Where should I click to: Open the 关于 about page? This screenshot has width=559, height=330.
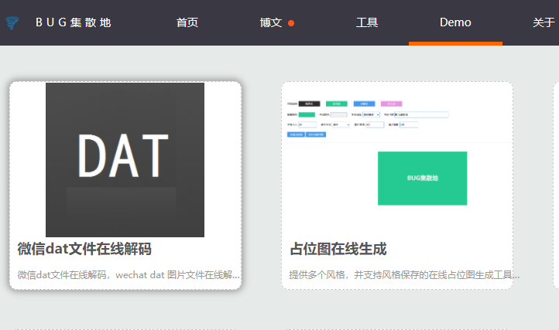tap(544, 22)
